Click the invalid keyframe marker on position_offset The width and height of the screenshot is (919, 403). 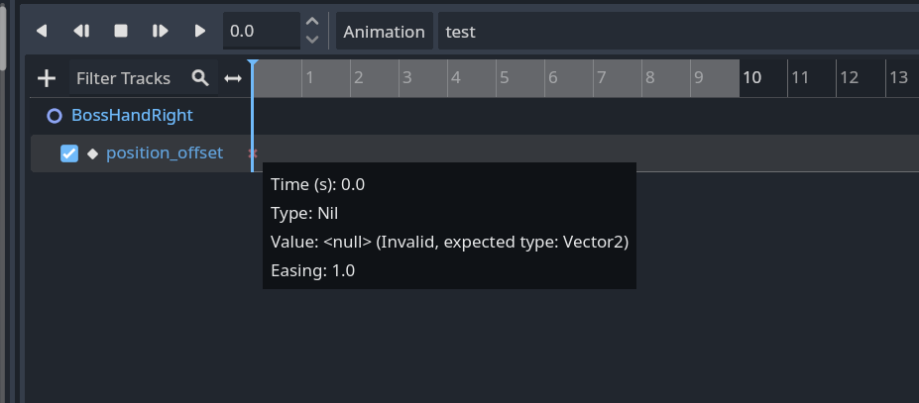(253, 153)
